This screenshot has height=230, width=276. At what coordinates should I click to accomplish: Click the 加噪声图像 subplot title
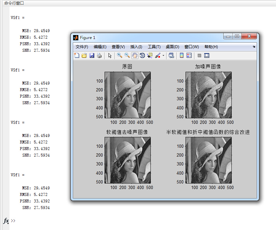[208, 67]
